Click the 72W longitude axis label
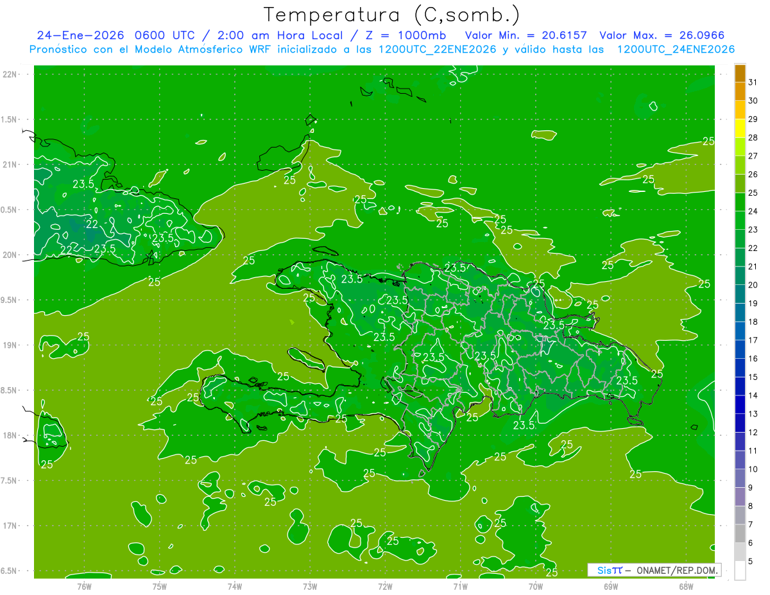This screenshot has height=595, width=770. pos(385,586)
